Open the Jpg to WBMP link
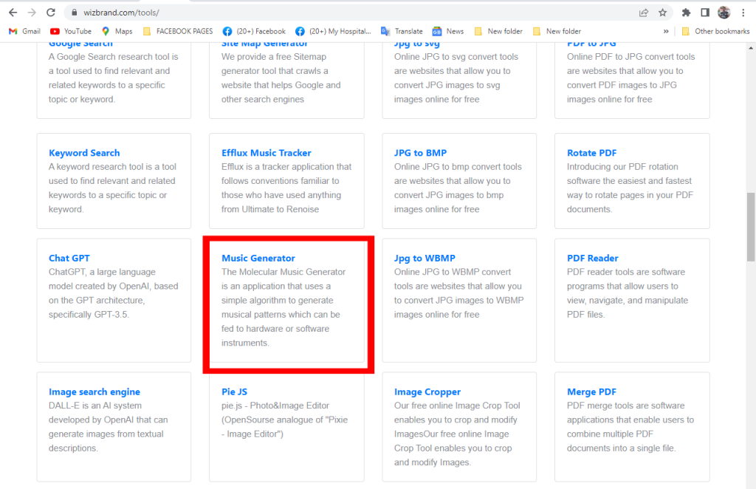 pos(425,258)
